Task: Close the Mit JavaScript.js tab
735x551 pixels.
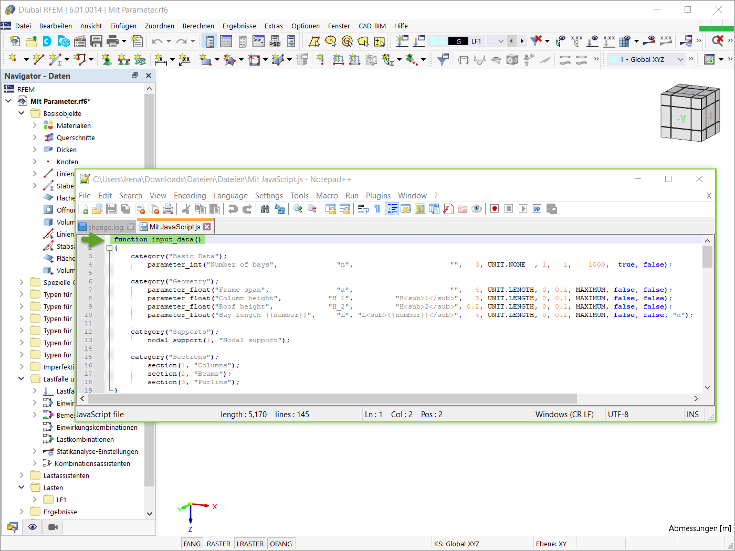Action: click(207, 227)
